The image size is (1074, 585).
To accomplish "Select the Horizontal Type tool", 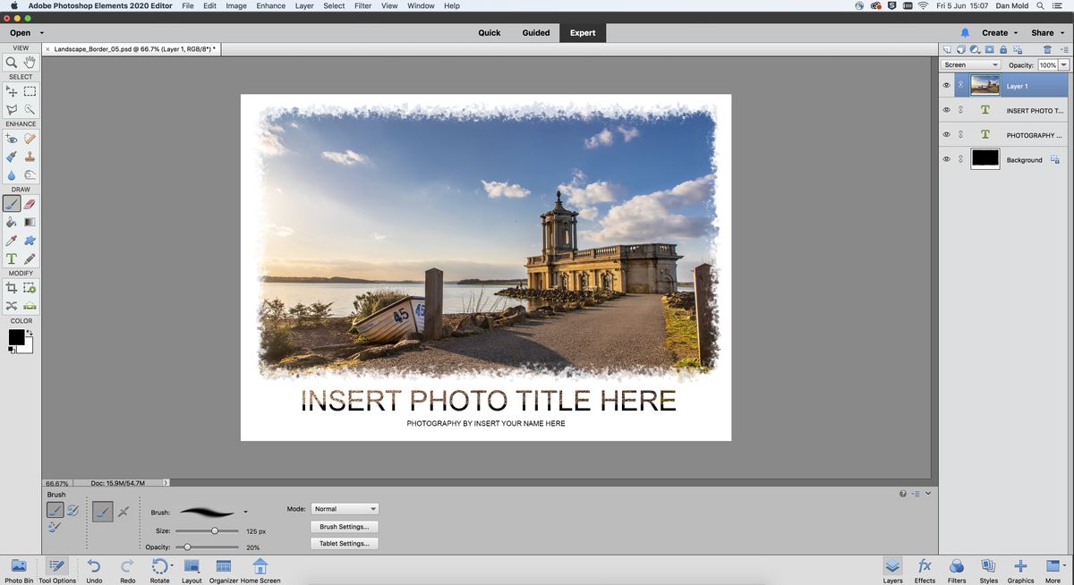I will point(11,259).
